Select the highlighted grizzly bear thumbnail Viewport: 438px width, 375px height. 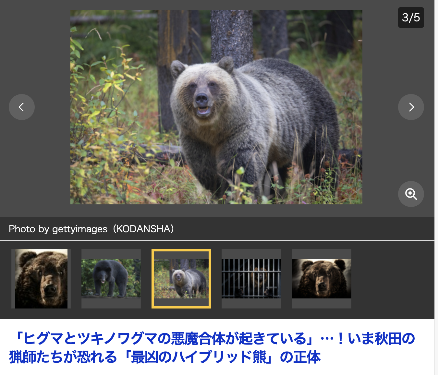[181, 279]
